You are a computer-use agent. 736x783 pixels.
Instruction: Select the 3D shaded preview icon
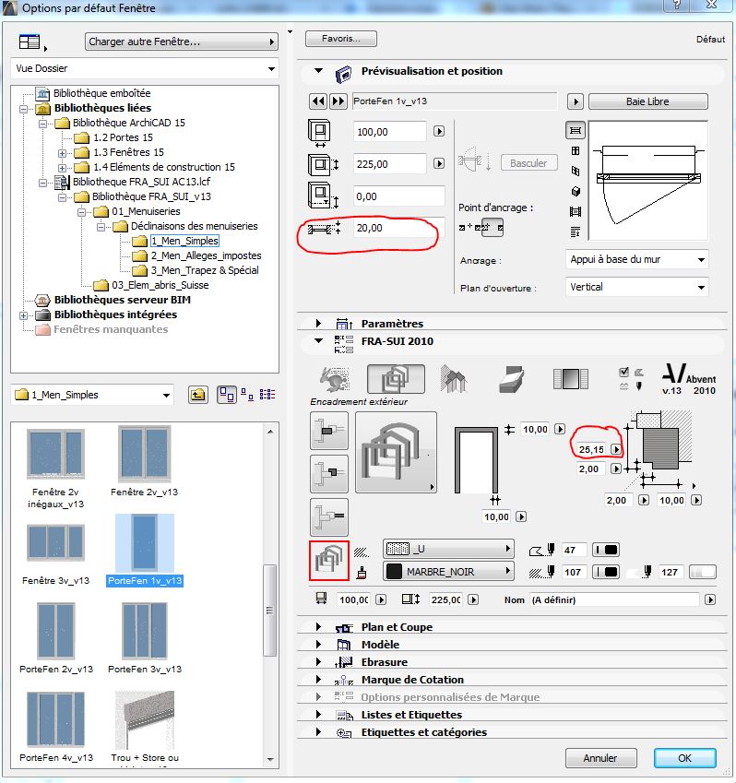(576, 191)
